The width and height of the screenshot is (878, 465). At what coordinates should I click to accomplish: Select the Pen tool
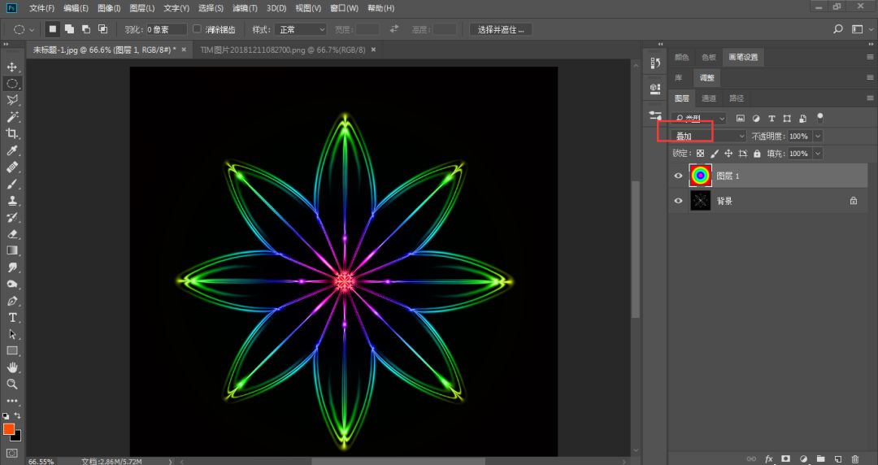coord(11,301)
